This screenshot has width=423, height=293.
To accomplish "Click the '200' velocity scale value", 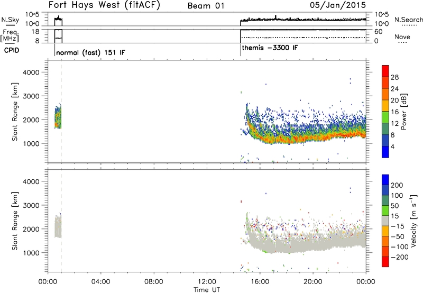I will point(397,185).
